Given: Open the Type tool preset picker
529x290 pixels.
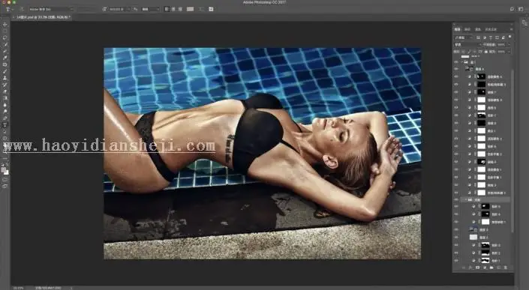Looking at the screenshot, I should [x=10, y=9].
